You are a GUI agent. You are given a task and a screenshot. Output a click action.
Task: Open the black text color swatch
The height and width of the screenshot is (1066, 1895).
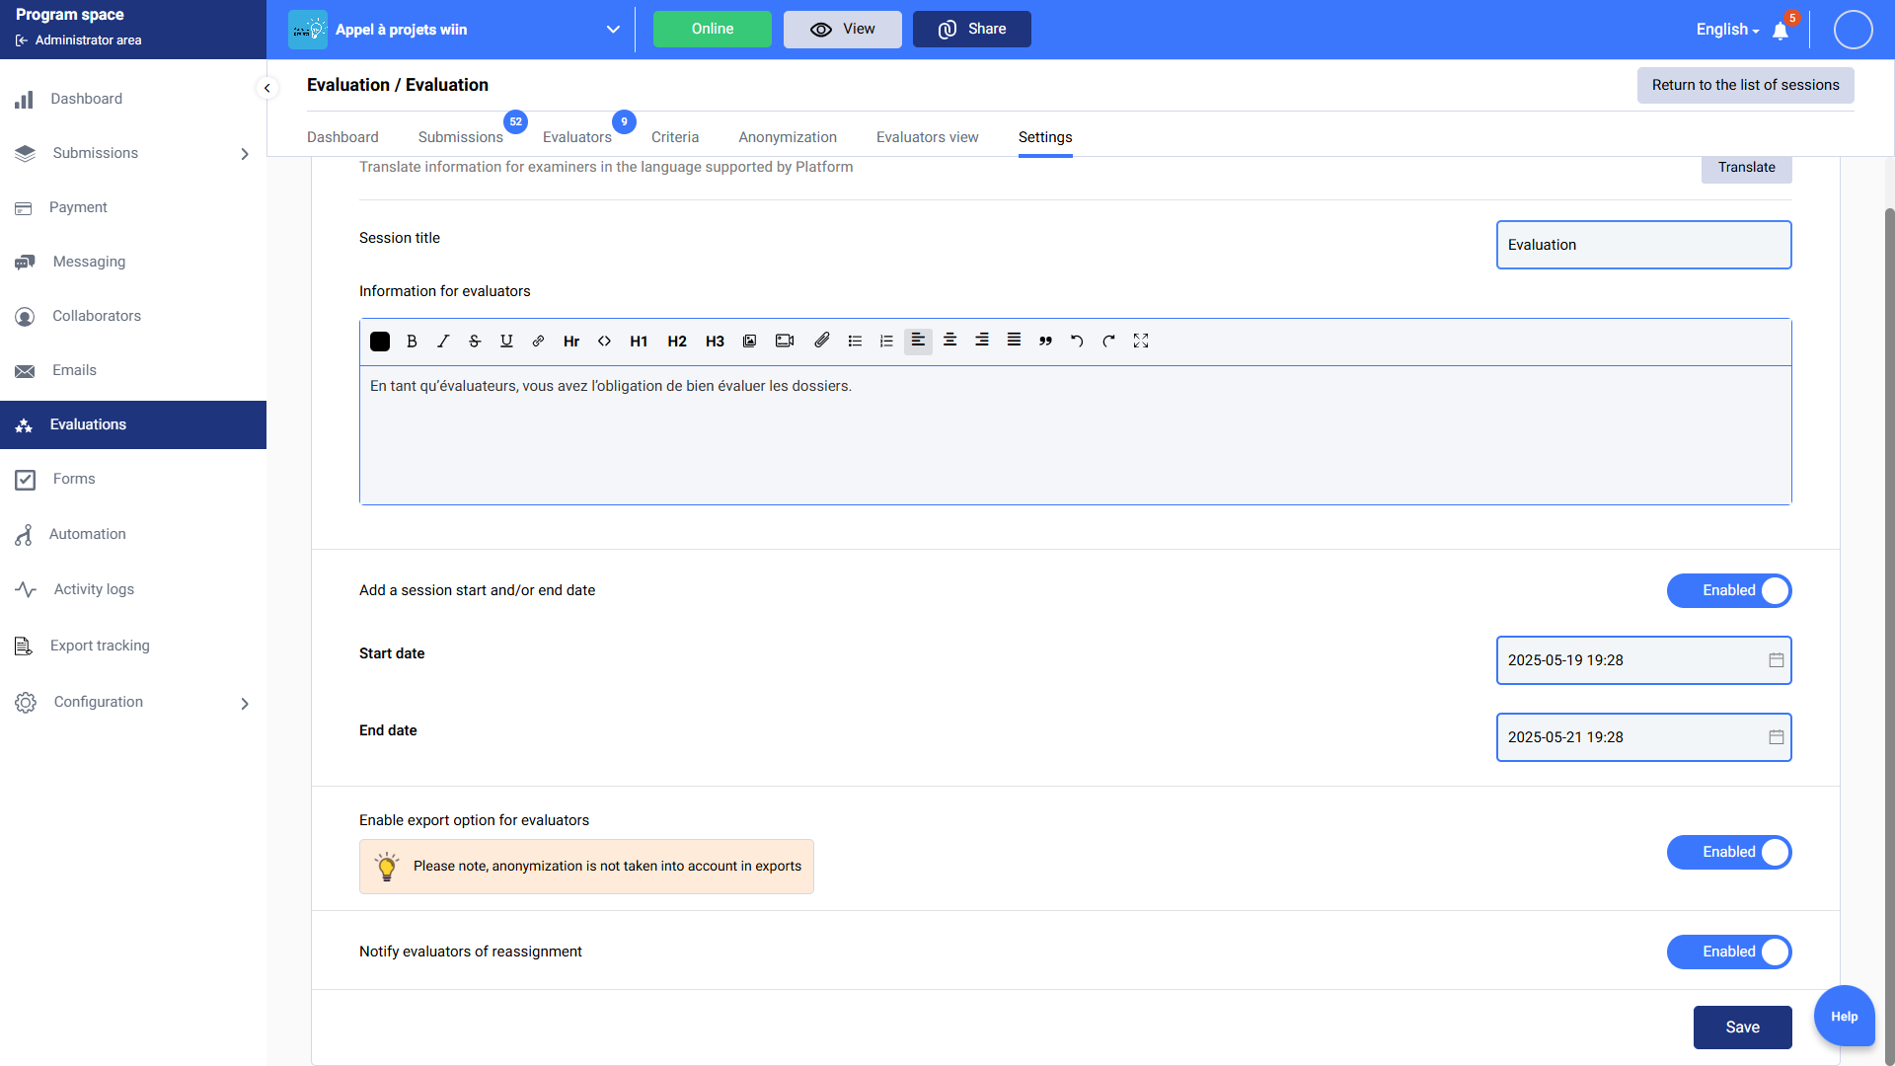click(x=380, y=342)
